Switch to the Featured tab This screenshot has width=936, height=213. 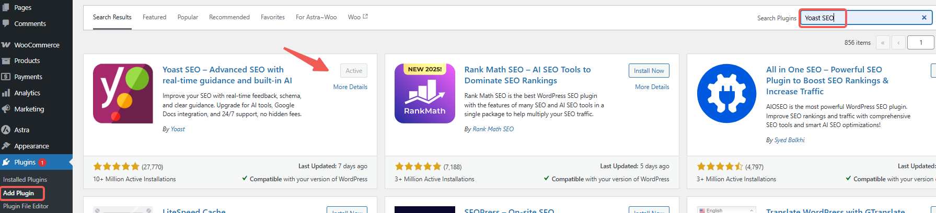tap(154, 17)
